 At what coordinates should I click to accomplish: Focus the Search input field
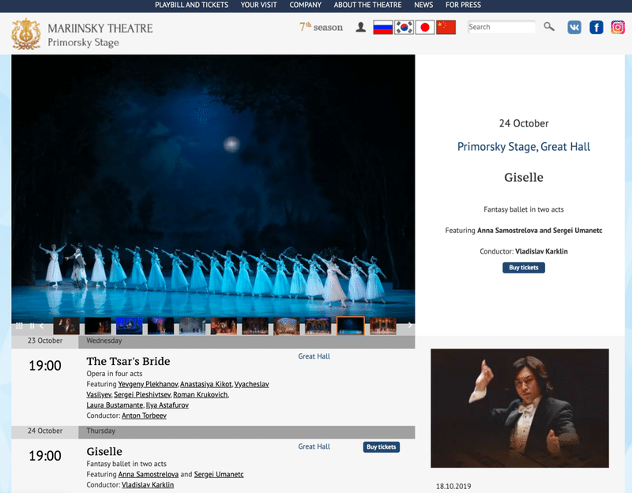pos(502,27)
